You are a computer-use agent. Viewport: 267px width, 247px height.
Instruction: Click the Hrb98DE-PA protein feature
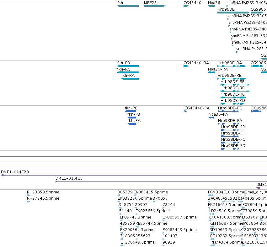click(x=228, y=124)
